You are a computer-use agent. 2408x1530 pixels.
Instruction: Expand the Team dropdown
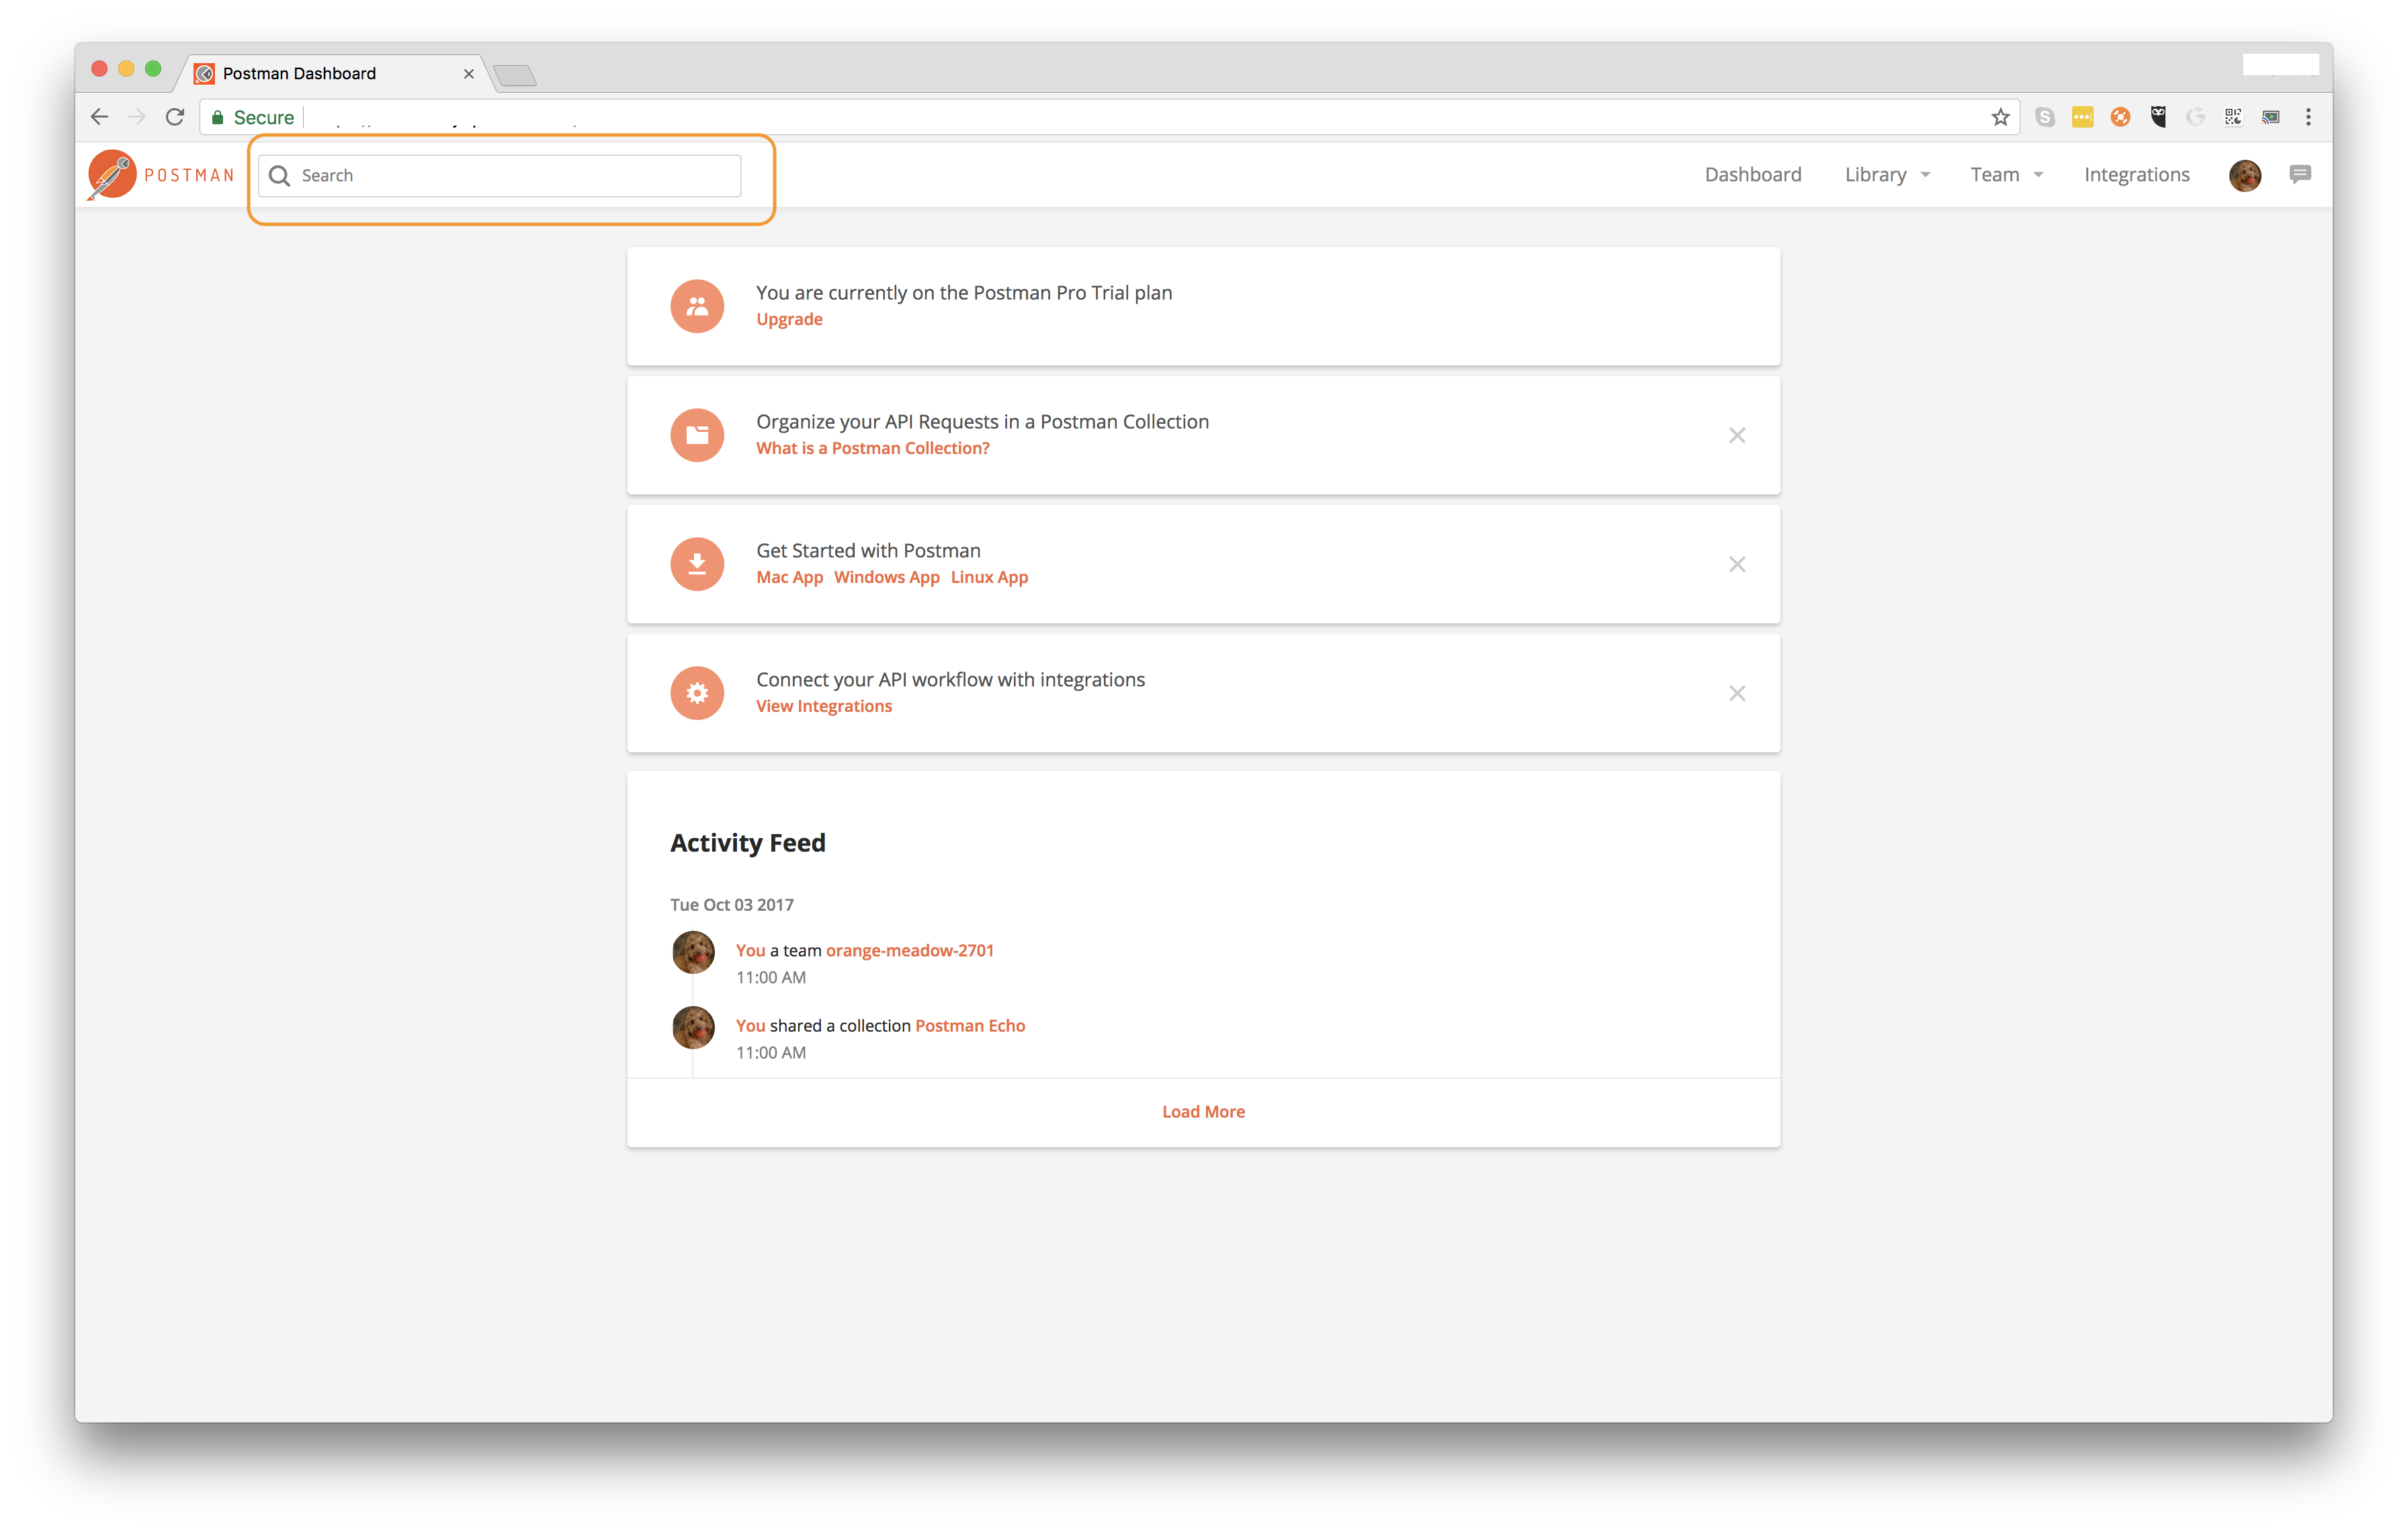point(2006,175)
